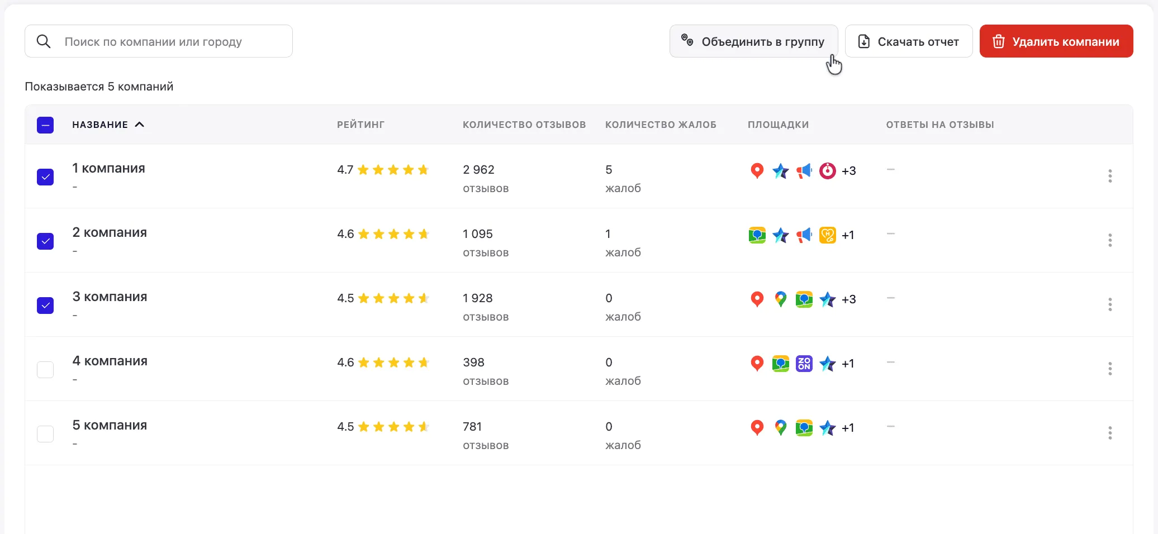Click blue star platform icon in 4 компания row
1158x534 pixels.
coord(827,363)
